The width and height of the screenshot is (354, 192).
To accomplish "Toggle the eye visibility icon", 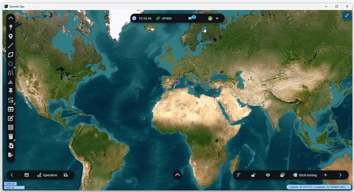I will [x=268, y=175].
